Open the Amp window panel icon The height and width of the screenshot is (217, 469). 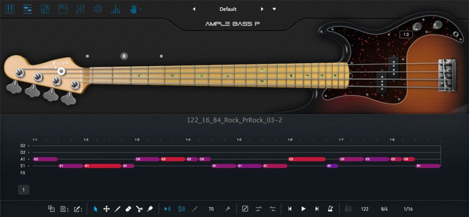click(63, 9)
